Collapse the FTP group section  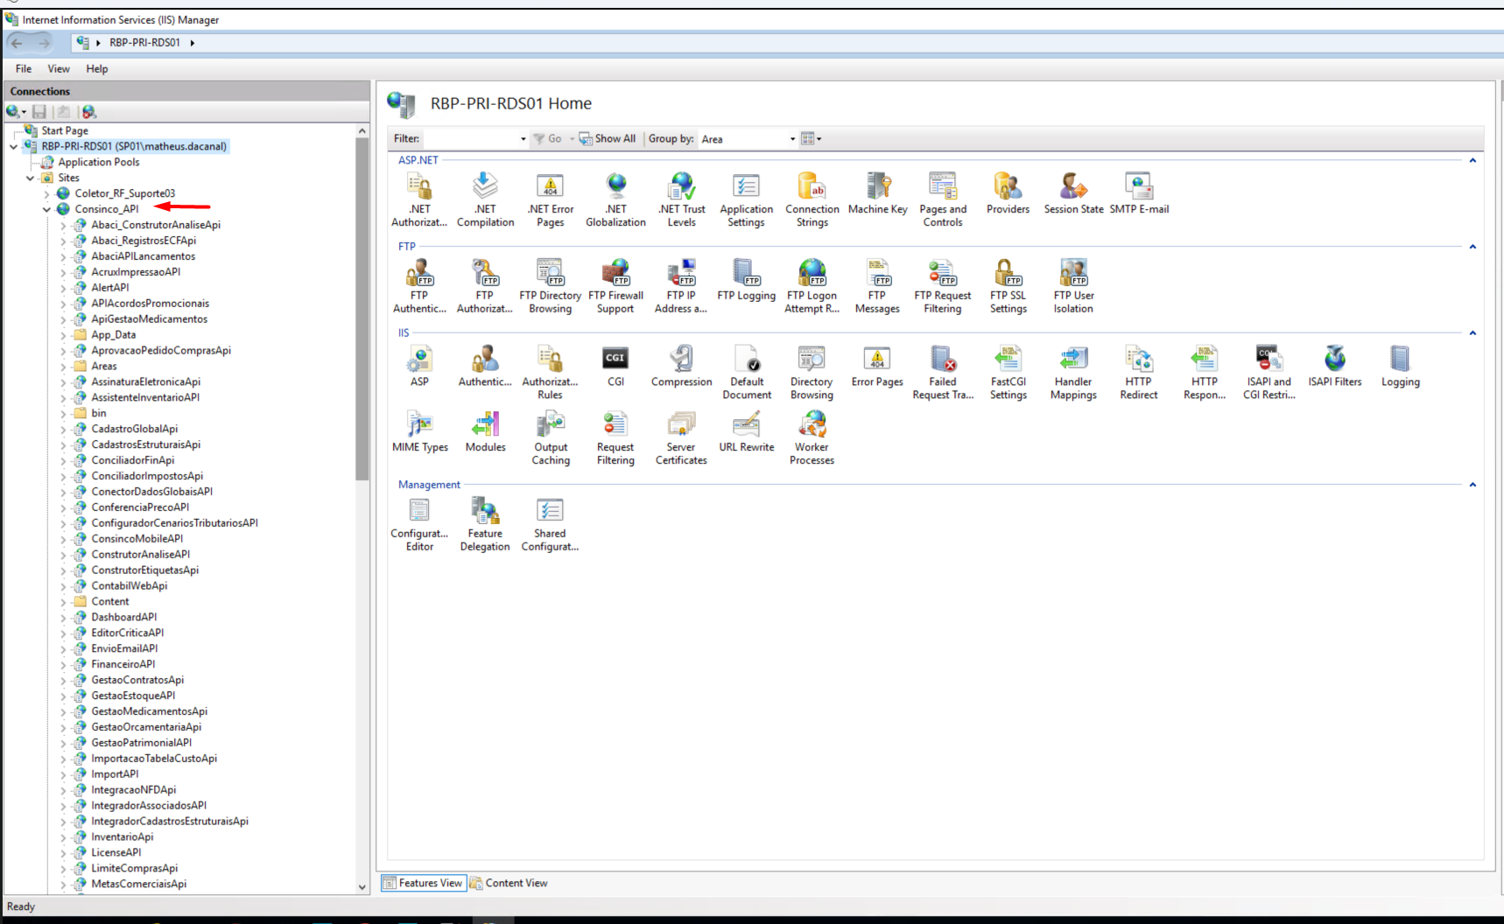1472,247
